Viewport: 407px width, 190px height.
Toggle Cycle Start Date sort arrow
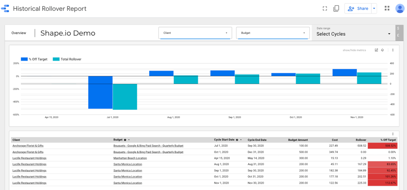[x=241, y=140]
